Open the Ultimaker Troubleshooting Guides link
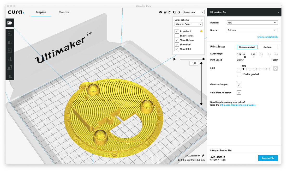287x171 pixels. (x=238, y=105)
